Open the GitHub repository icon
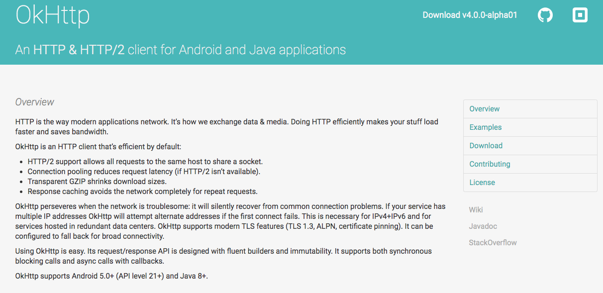The width and height of the screenshot is (603, 293). [x=545, y=15]
